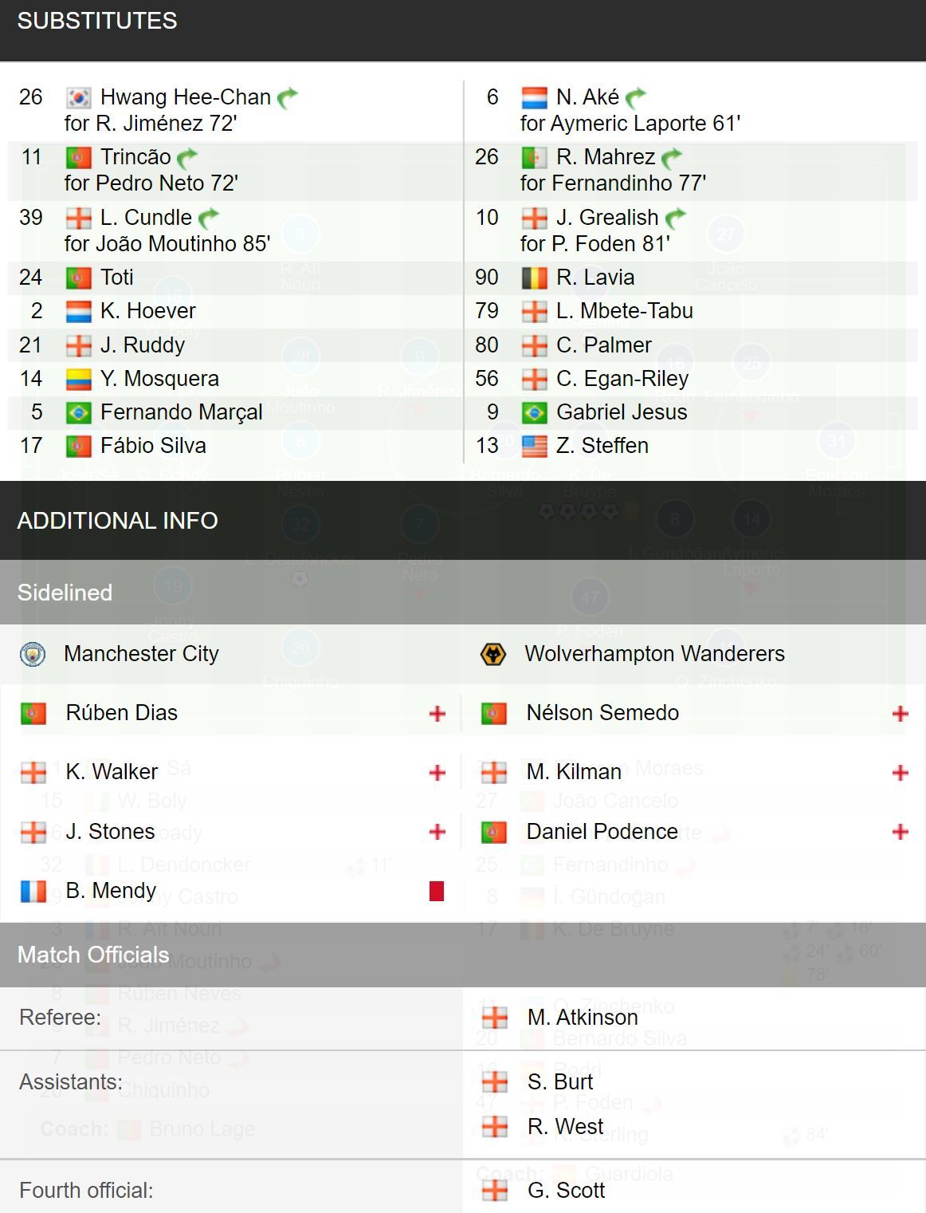Click the USA flag next to Z. Steffen

(x=534, y=446)
